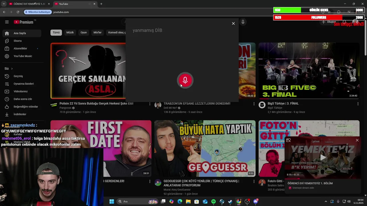Click the miniplayer progress bar
The width and height of the screenshot is (367, 206).
tap(323, 179)
